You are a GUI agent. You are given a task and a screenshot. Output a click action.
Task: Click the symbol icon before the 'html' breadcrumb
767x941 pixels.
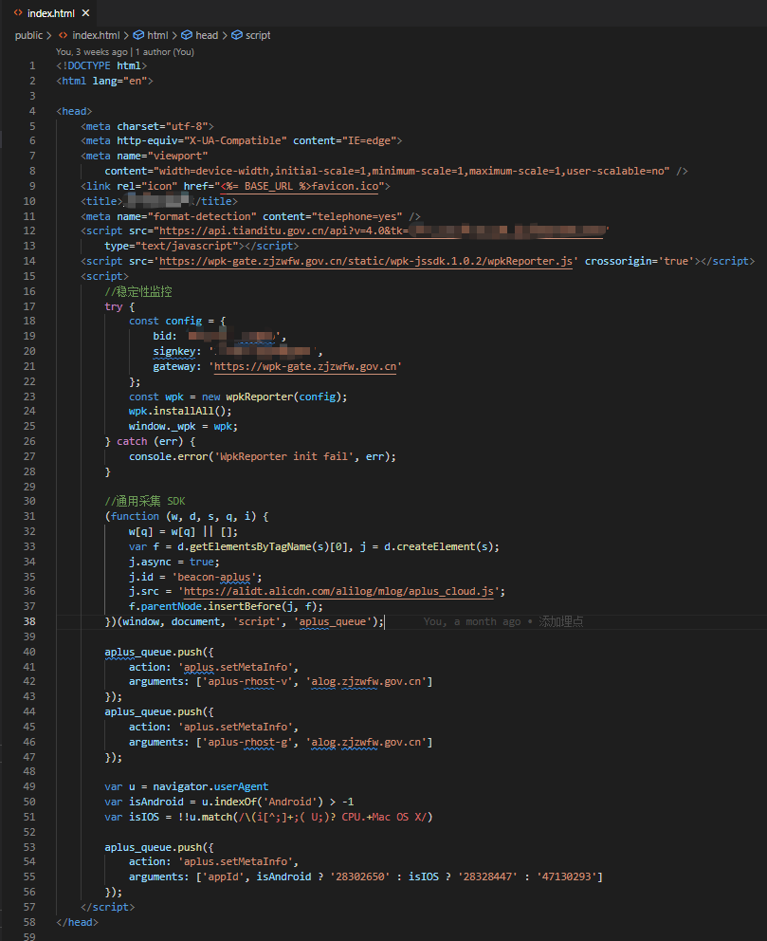coord(138,35)
